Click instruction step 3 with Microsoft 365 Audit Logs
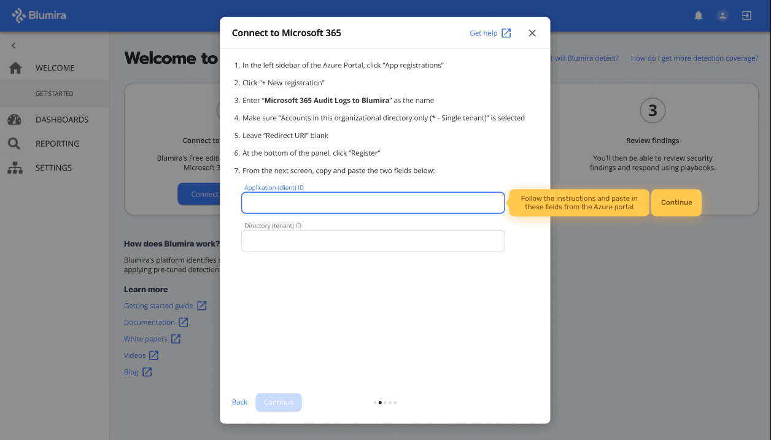 pos(334,100)
